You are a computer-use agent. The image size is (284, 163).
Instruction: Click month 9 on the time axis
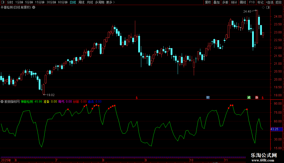point(146,160)
